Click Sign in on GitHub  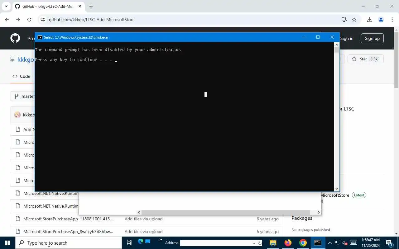347,38
